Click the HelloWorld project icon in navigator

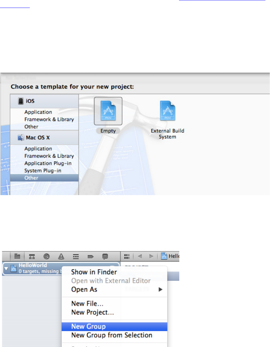[14, 268]
